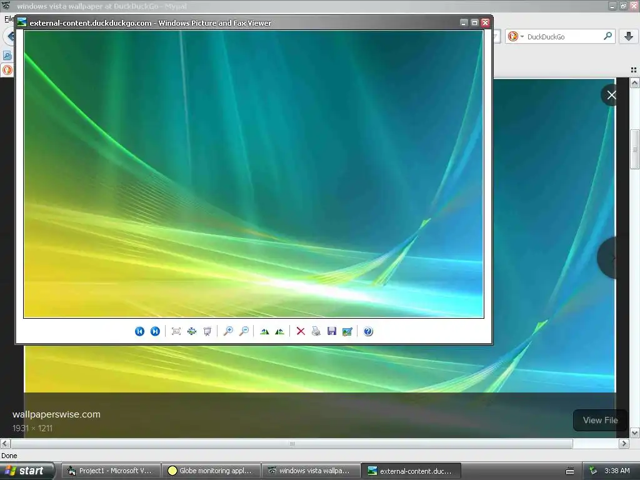The image size is (640, 480).
Task: Click the horizontal scrollbar thumb
Action: tap(292, 444)
